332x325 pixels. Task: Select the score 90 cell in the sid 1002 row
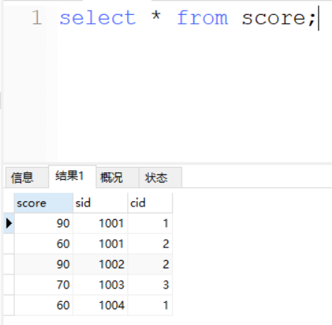44,264
